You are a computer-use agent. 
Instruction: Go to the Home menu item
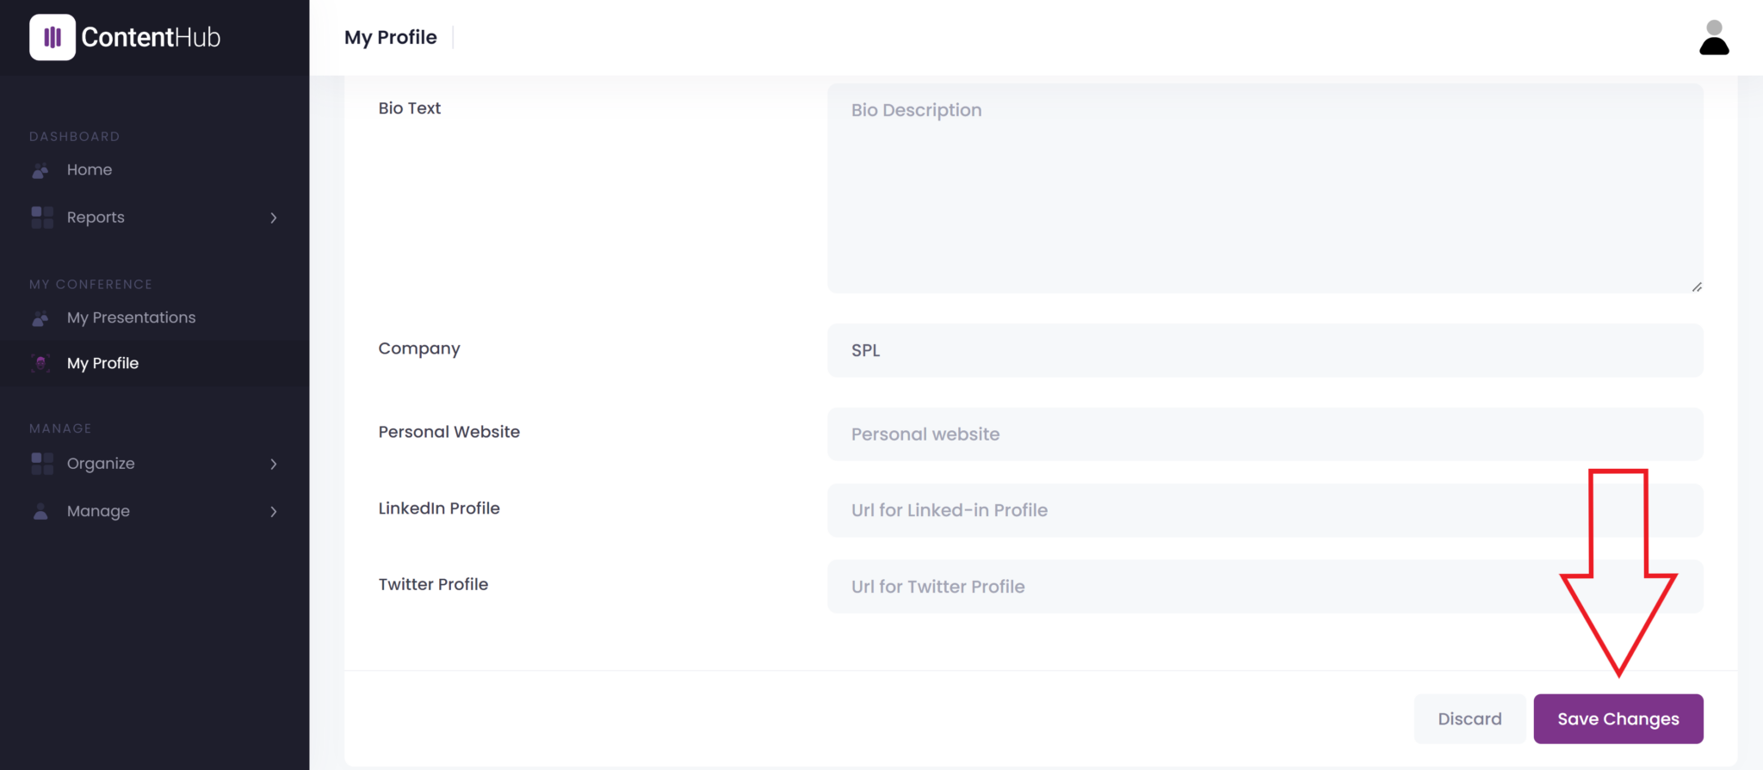[x=90, y=170]
